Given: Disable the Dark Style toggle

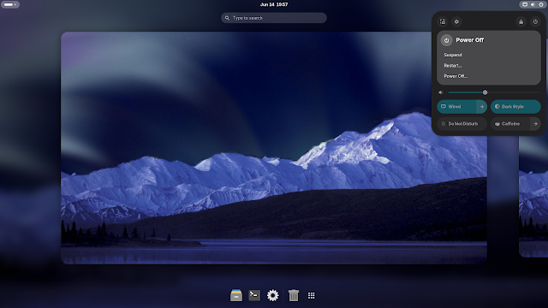Looking at the screenshot, I should [x=515, y=106].
